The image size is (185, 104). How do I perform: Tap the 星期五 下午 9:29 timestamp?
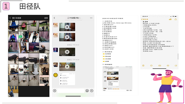click(73, 60)
